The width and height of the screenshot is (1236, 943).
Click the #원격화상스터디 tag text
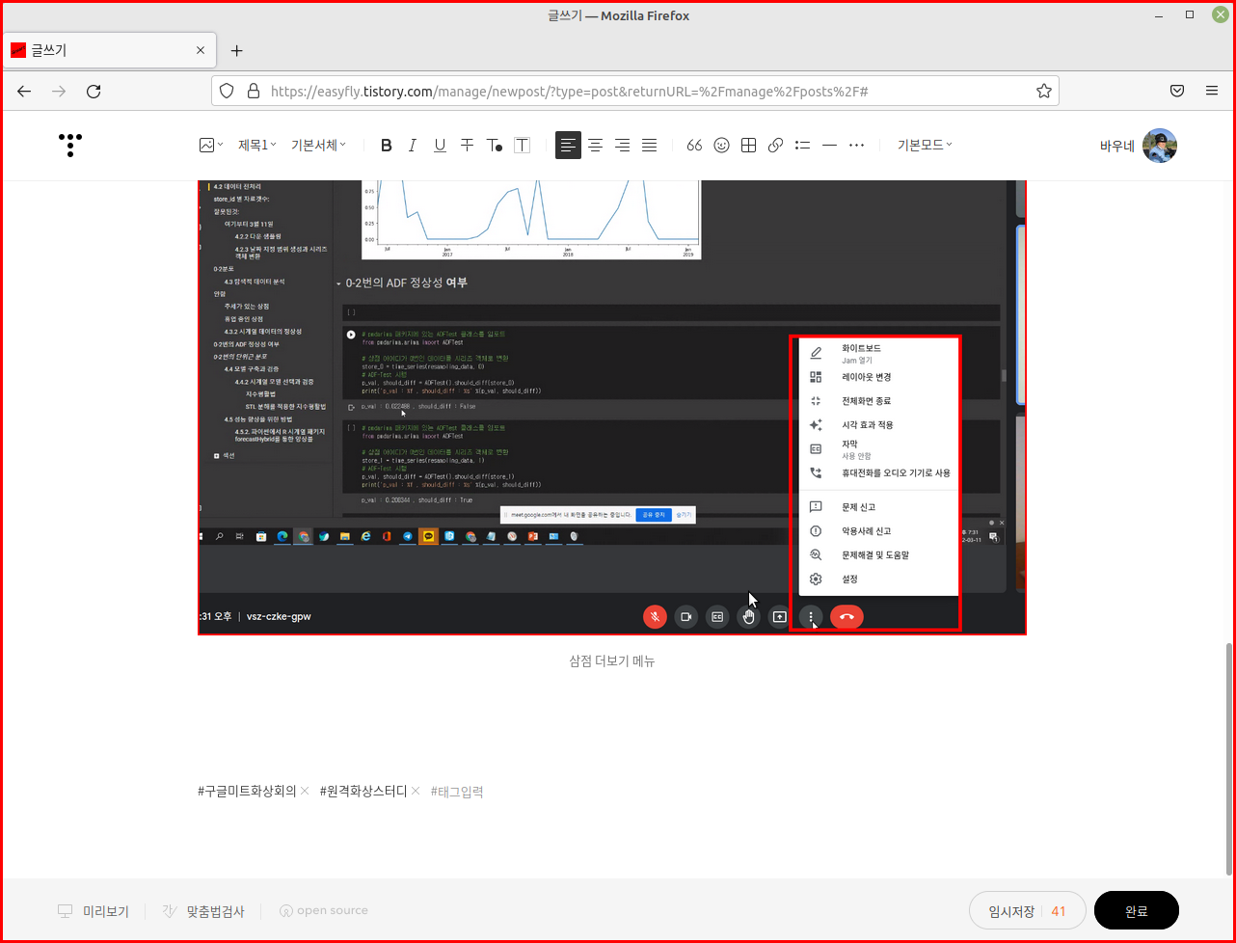click(363, 791)
